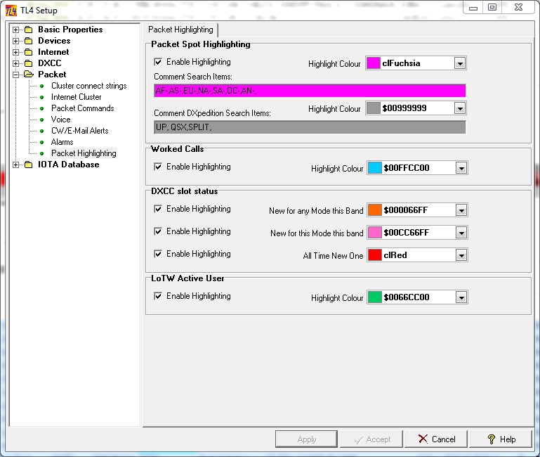The height and width of the screenshot is (457, 540).
Task: Select Internet Cluster tree item
Action: tap(76, 97)
